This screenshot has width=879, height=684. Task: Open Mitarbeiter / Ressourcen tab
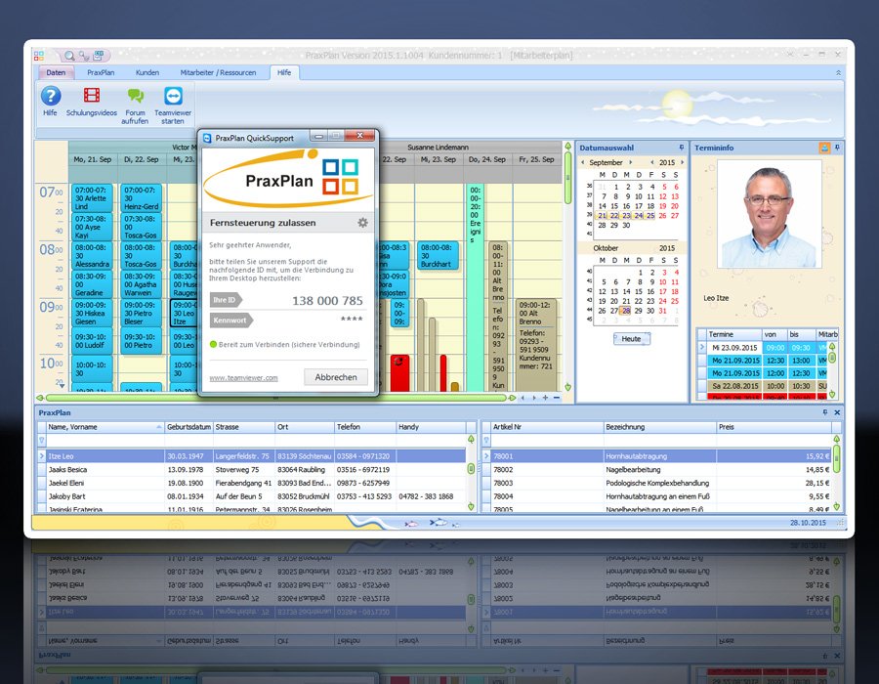[218, 73]
